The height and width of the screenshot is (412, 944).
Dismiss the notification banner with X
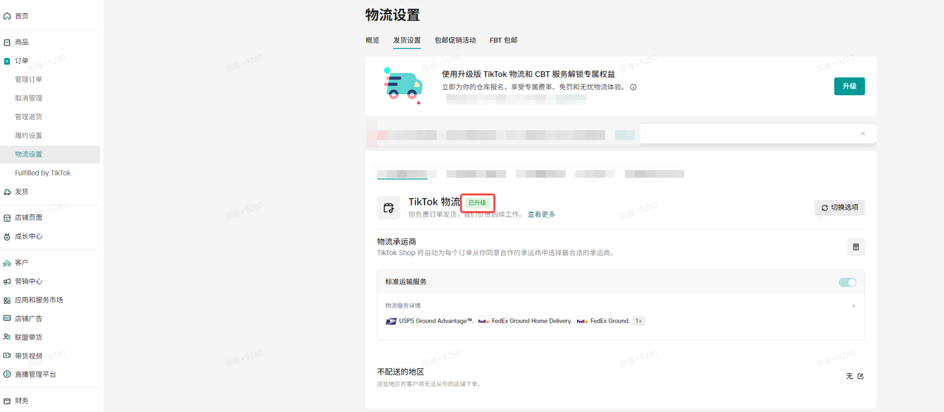click(863, 134)
